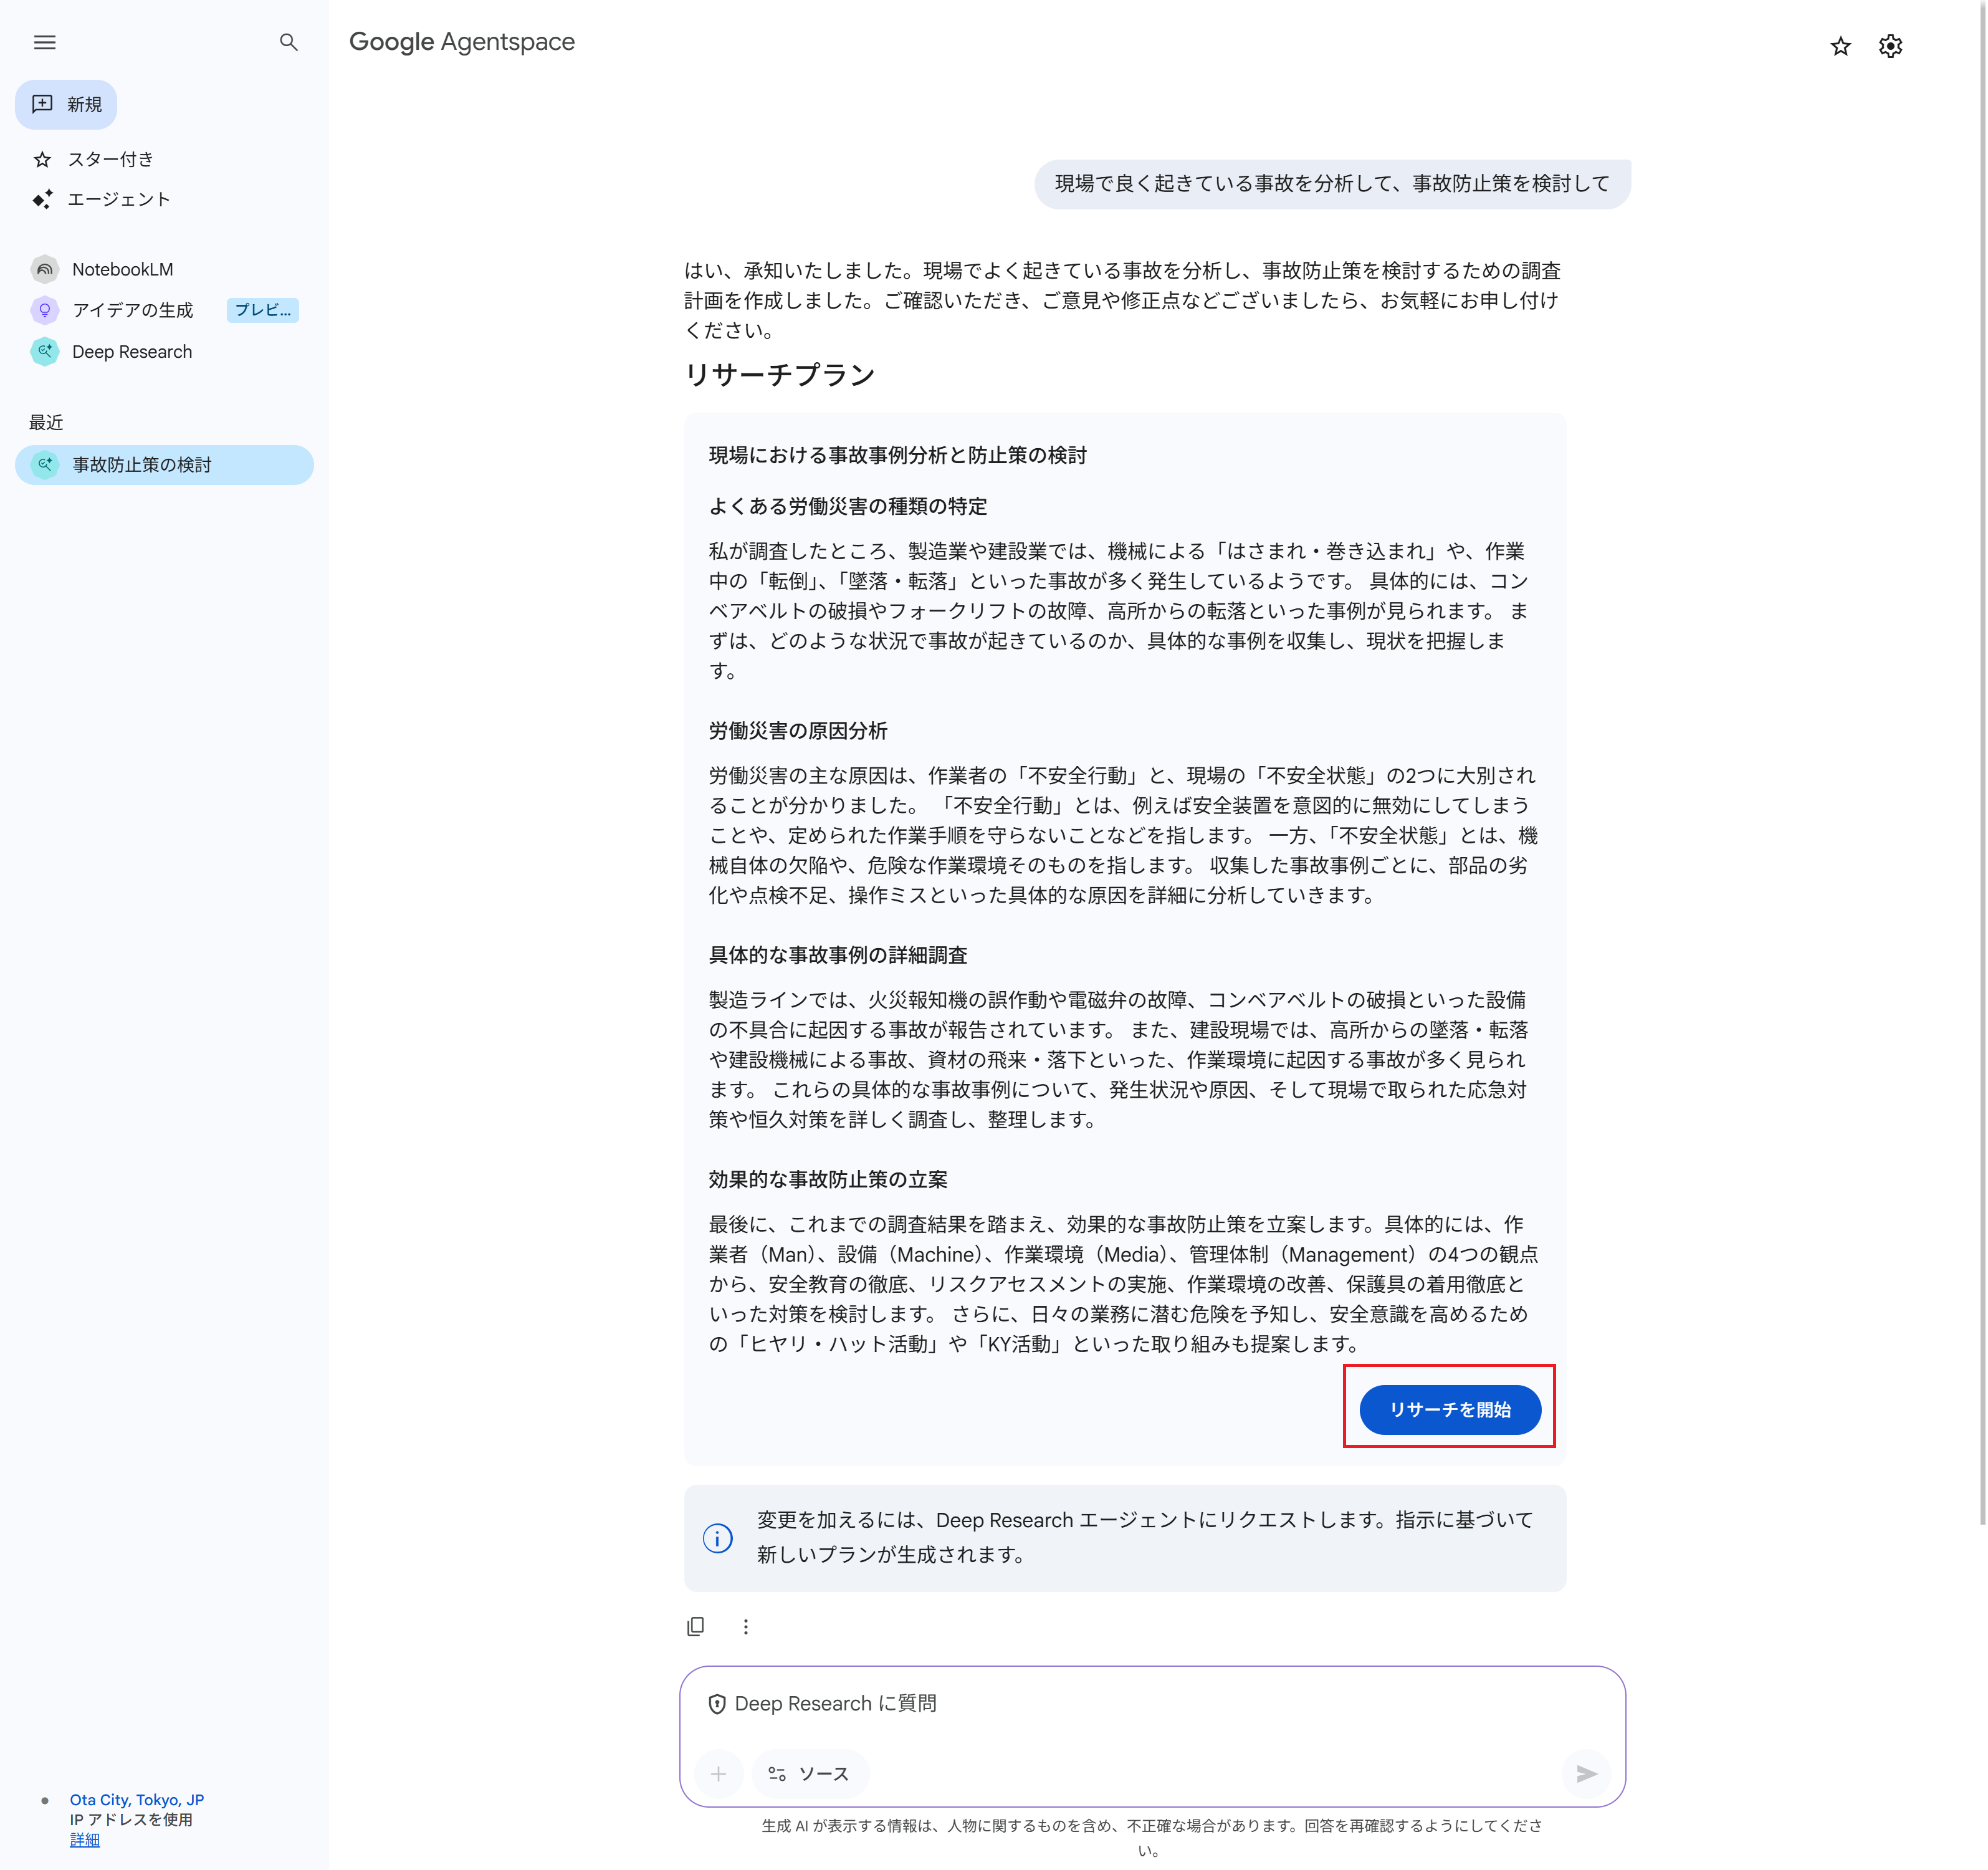Viewport: 1988px width, 1870px height.
Task: Start research with リサーチを開始
Action: 1450,1410
